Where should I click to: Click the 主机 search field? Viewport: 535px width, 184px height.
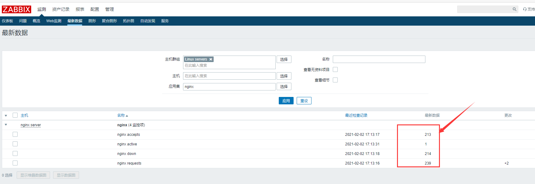229,76
